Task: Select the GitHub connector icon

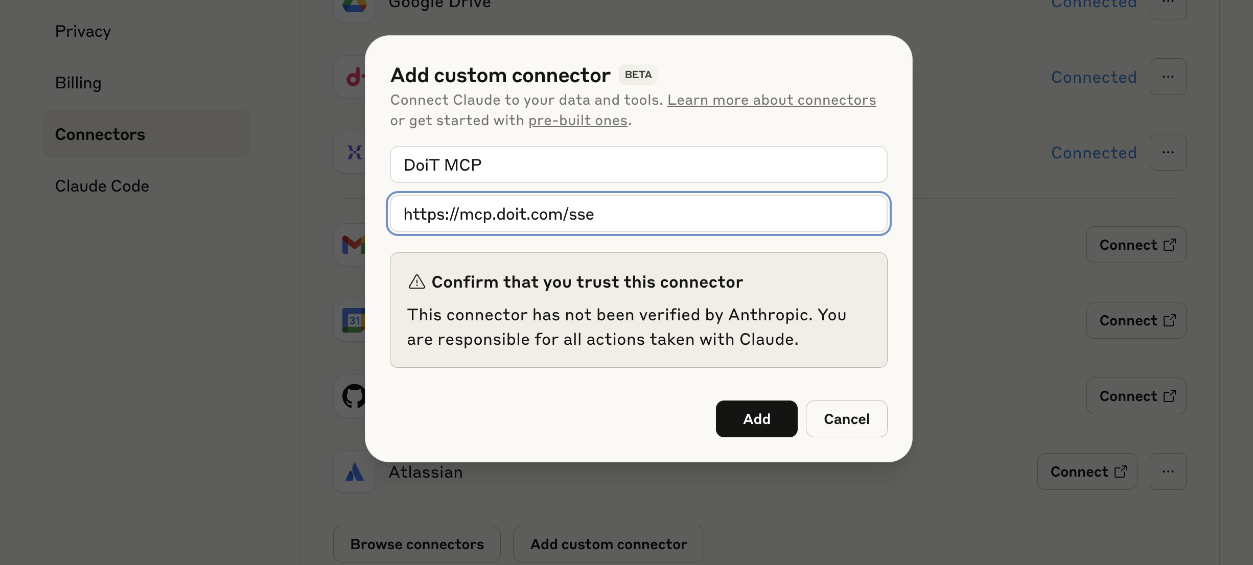Action: click(354, 396)
